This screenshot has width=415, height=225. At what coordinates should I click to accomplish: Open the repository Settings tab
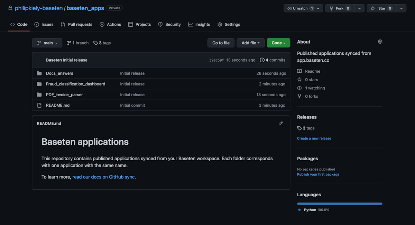coord(229,25)
